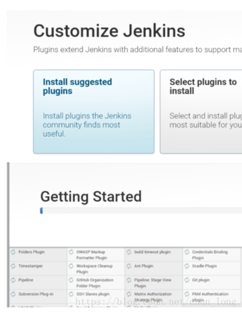Click the spinner icon beside Workspace Cleanup Plugin
The image size is (242, 312).
tap(71, 266)
